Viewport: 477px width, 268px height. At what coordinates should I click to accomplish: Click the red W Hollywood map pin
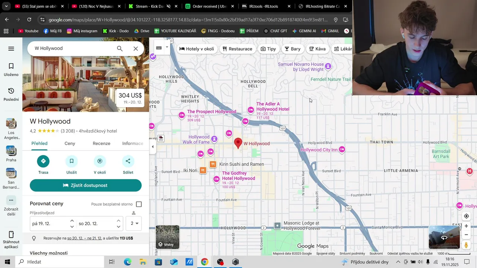[x=238, y=143]
